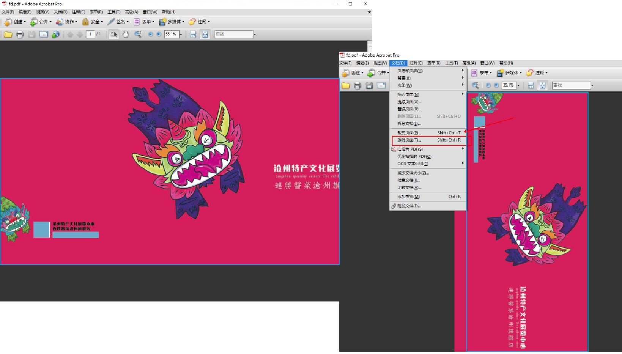Click the email envelope icon in left window

(44, 35)
